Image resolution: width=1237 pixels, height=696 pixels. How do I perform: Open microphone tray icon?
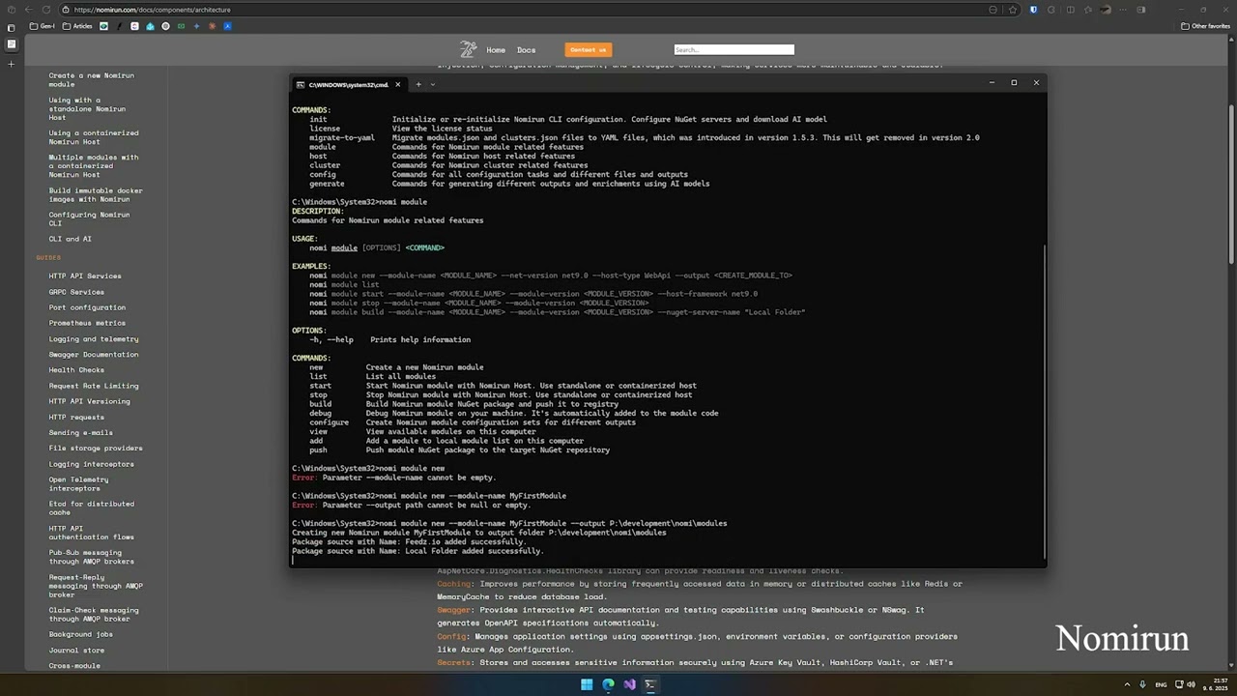(1143, 684)
